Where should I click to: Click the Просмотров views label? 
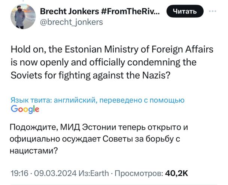click(x=138, y=173)
